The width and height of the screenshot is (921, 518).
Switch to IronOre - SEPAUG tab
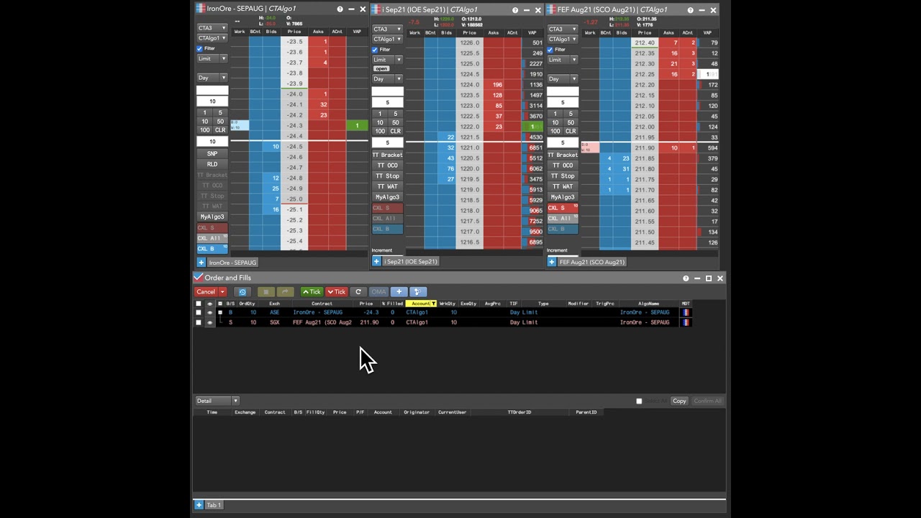click(232, 263)
